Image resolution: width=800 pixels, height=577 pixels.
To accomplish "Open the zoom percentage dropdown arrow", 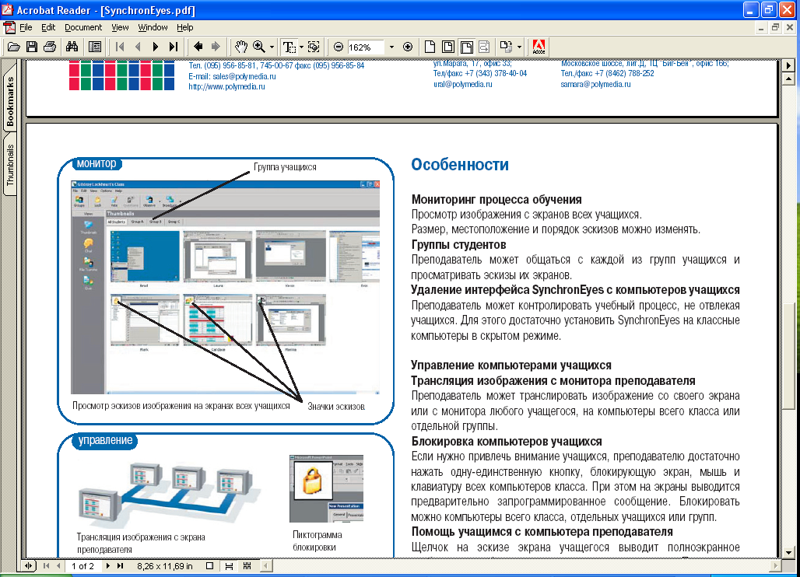I will tap(391, 47).
